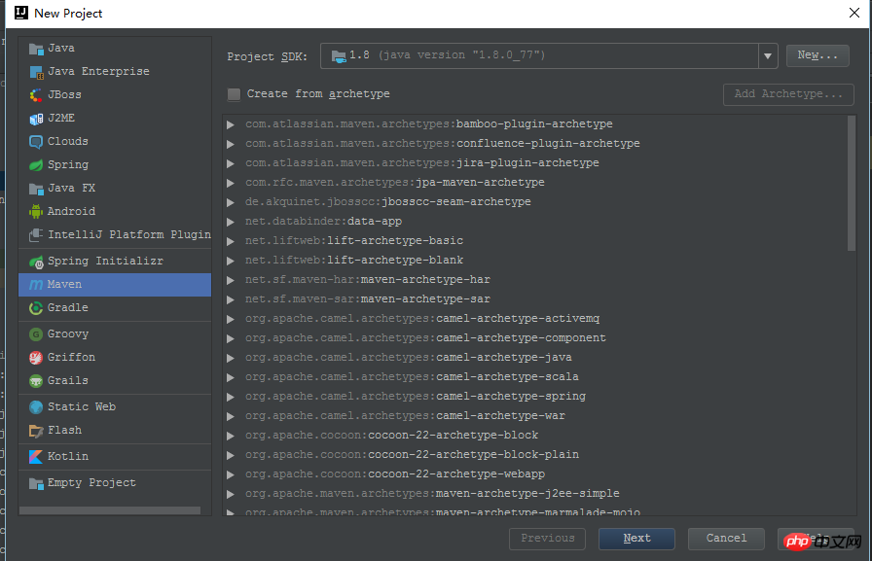Click the Spring Initializr icon
The height and width of the screenshot is (561, 872).
[36, 262]
